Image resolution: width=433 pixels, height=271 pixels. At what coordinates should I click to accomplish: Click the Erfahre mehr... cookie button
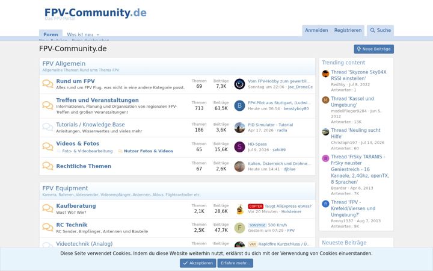[235, 263]
